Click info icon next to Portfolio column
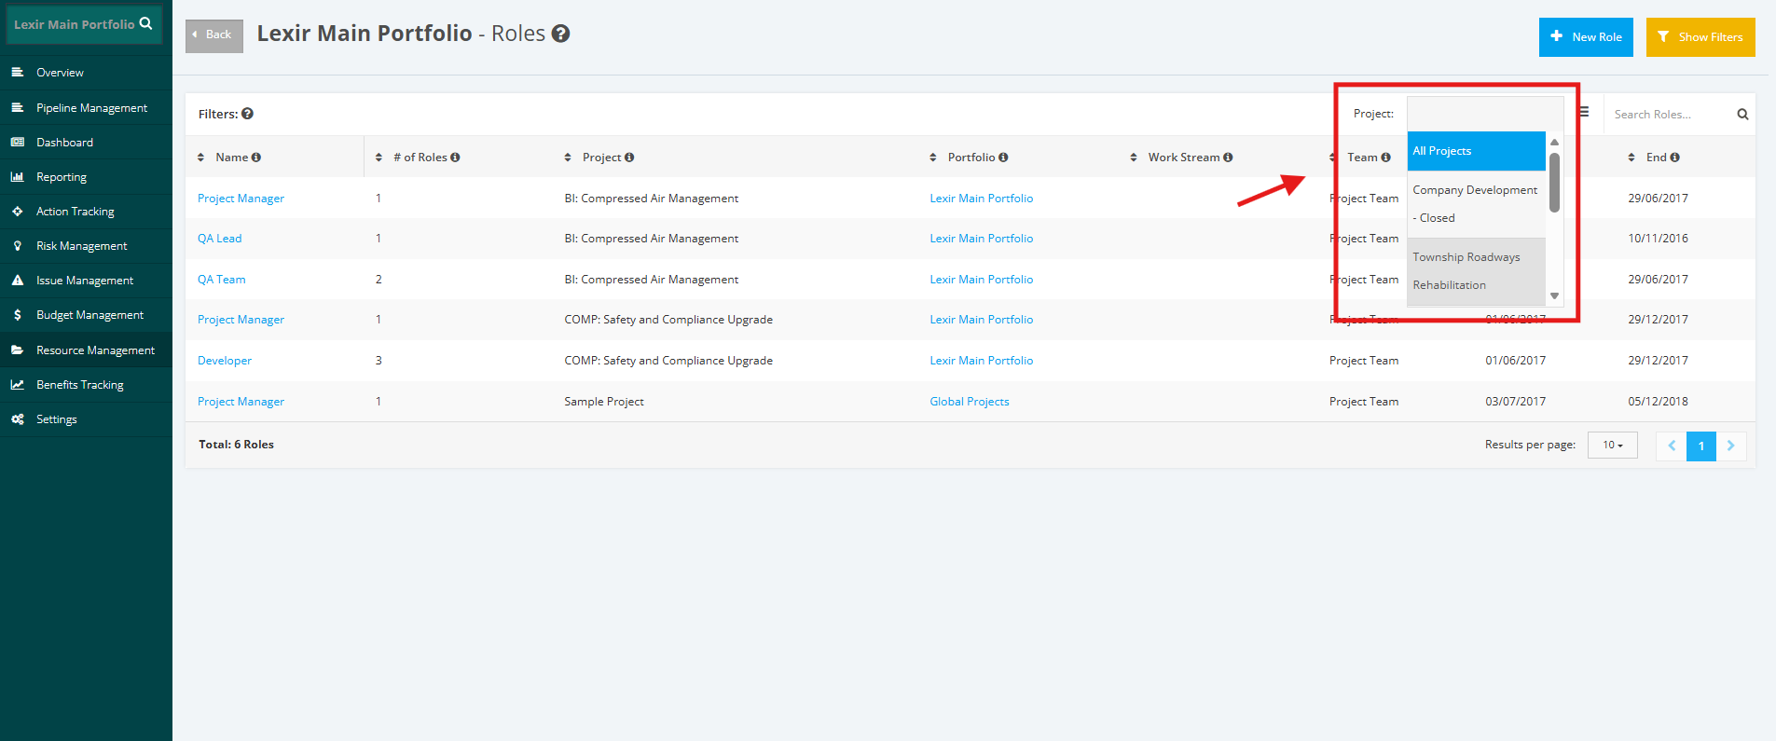The width and height of the screenshot is (1776, 741). (1003, 158)
